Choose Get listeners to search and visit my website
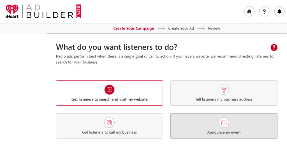The height and width of the screenshot is (144, 287). point(110,93)
